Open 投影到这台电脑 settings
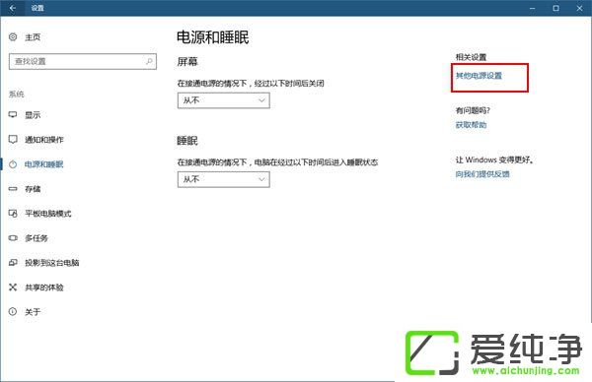Image resolution: width=592 pixels, height=382 pixels. [52, 263]
